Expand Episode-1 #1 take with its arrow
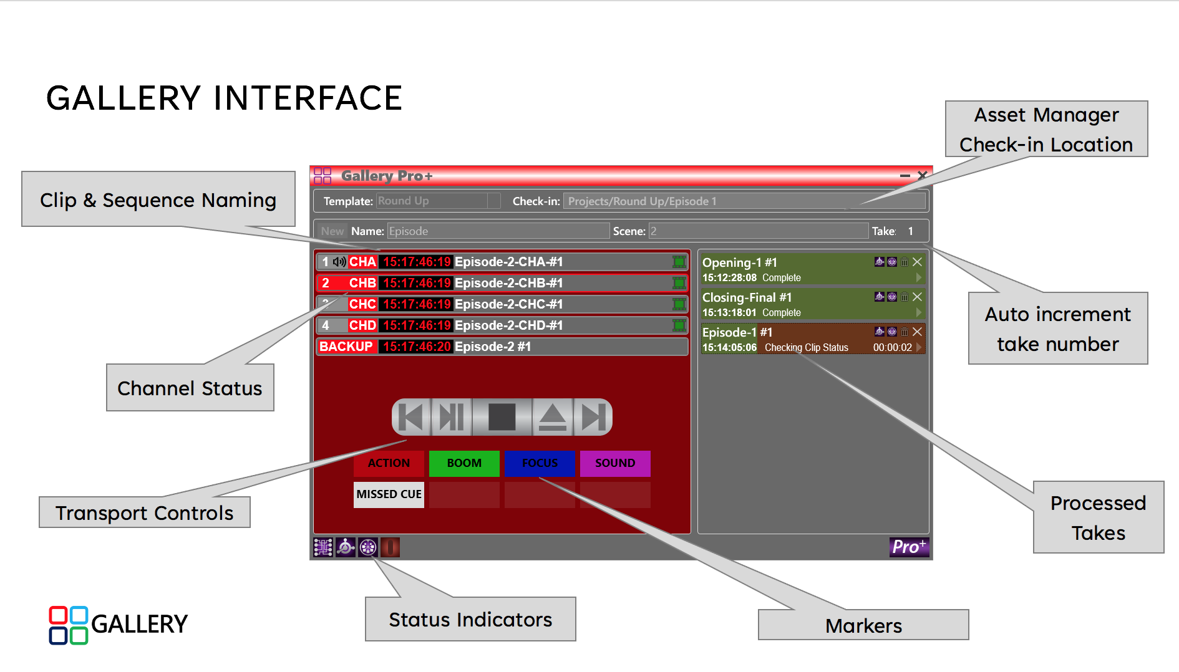The height and width of the screenshot is (672, 1179). 918,347
